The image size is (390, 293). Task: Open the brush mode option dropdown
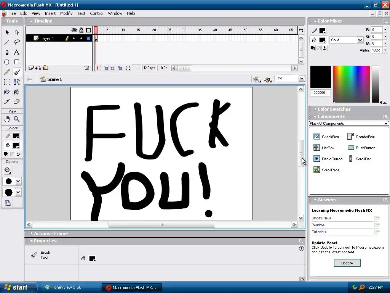[x=8, y=171]
